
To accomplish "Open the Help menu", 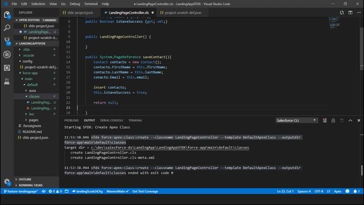I will 105,4.
